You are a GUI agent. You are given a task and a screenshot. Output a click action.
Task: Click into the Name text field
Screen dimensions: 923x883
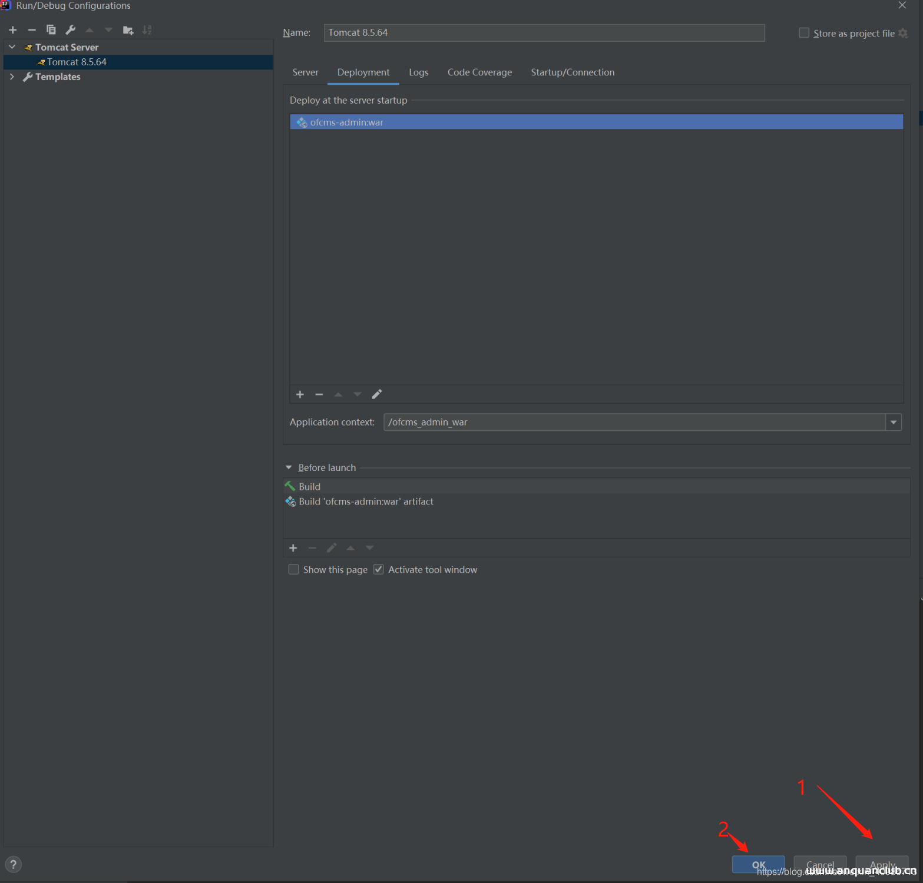pyautogui.click(x=544, y=33)
